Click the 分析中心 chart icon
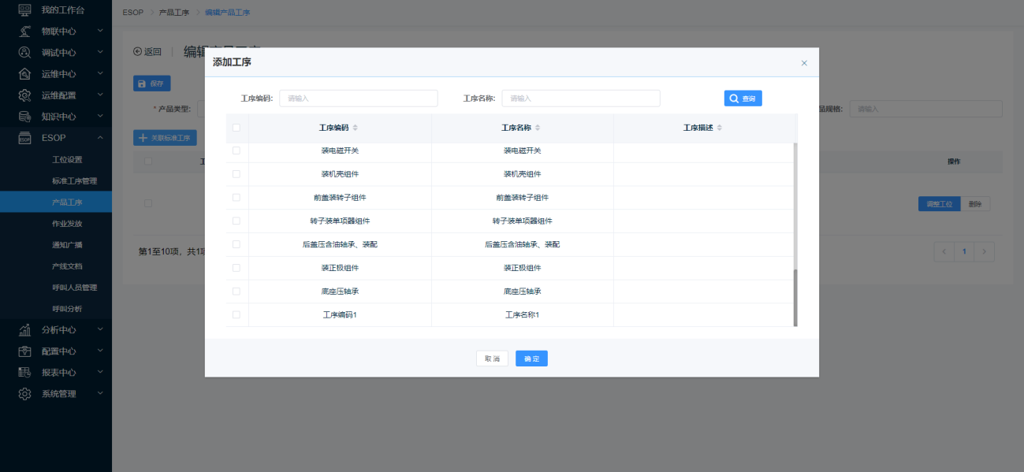 24,329
